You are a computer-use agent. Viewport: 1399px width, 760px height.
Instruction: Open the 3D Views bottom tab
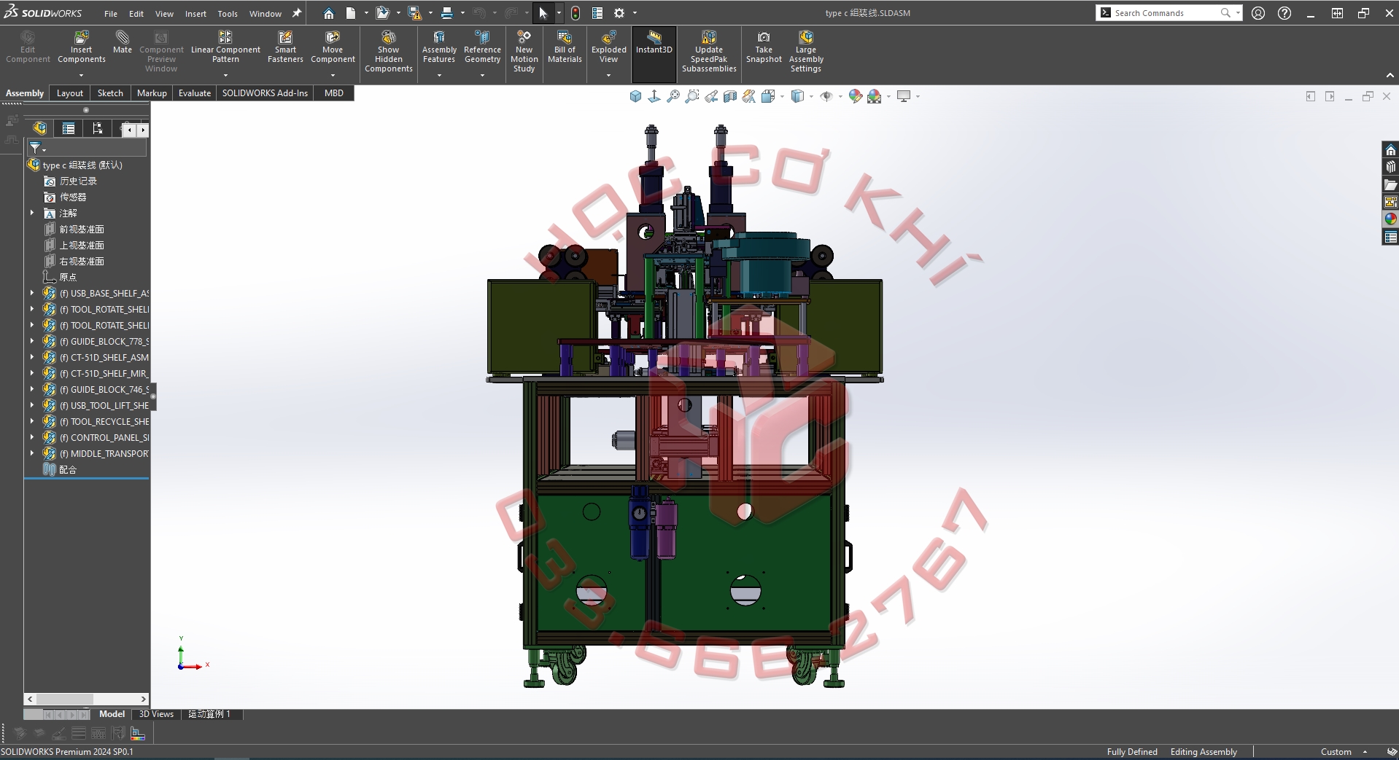156,714
